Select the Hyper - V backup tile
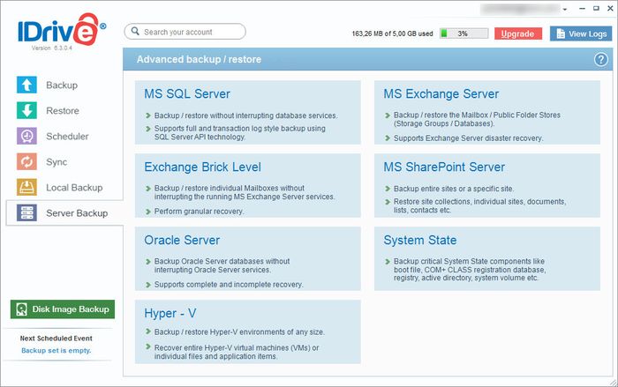The image size is (618, 387). pyautogui.click(x=172, y=313)
